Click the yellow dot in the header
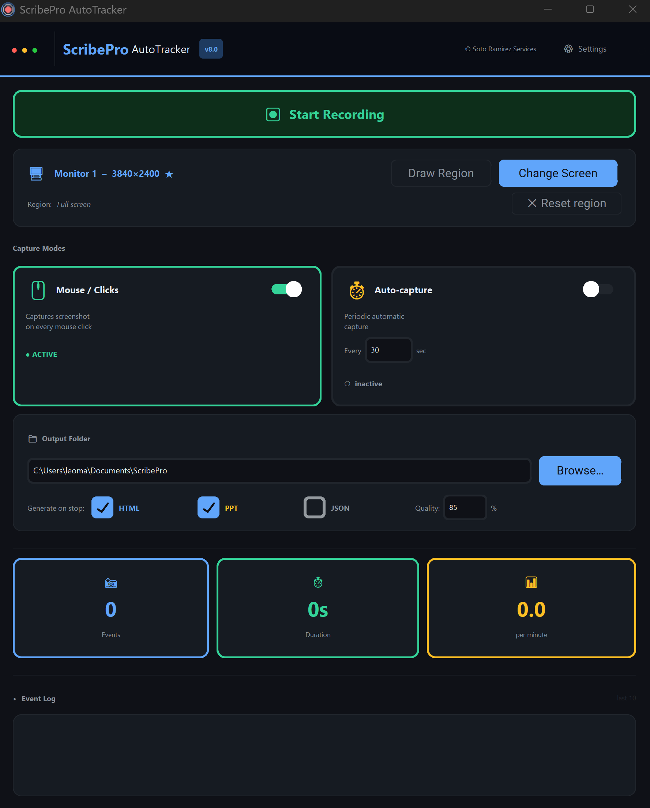 25,50
